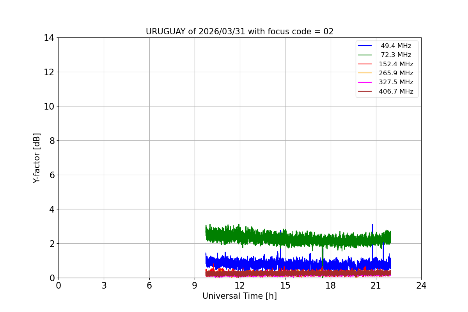Click the y-axis tick label 6
The width and height of the screenshot is (468, 312).
click(52, 175)
